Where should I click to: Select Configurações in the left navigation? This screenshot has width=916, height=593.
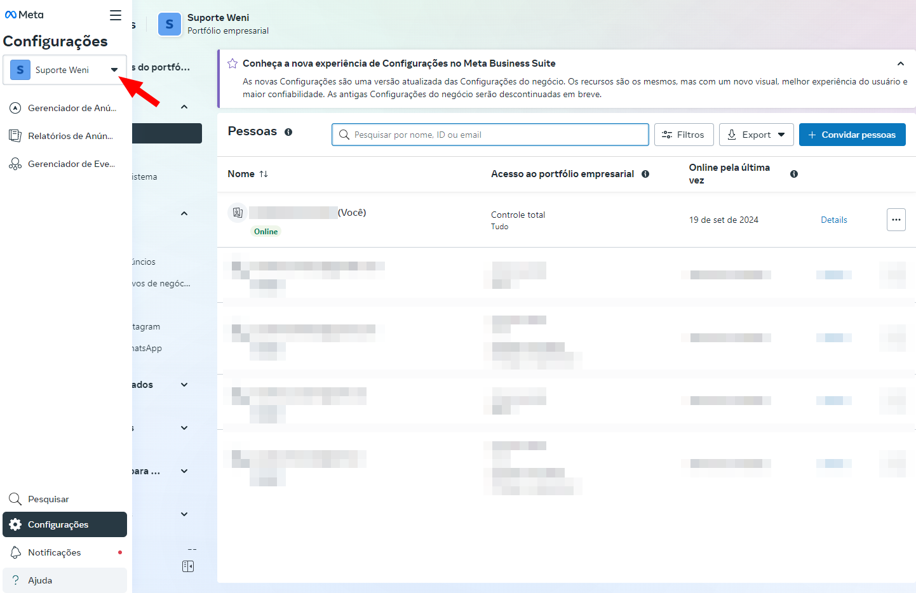pos(60,524)
